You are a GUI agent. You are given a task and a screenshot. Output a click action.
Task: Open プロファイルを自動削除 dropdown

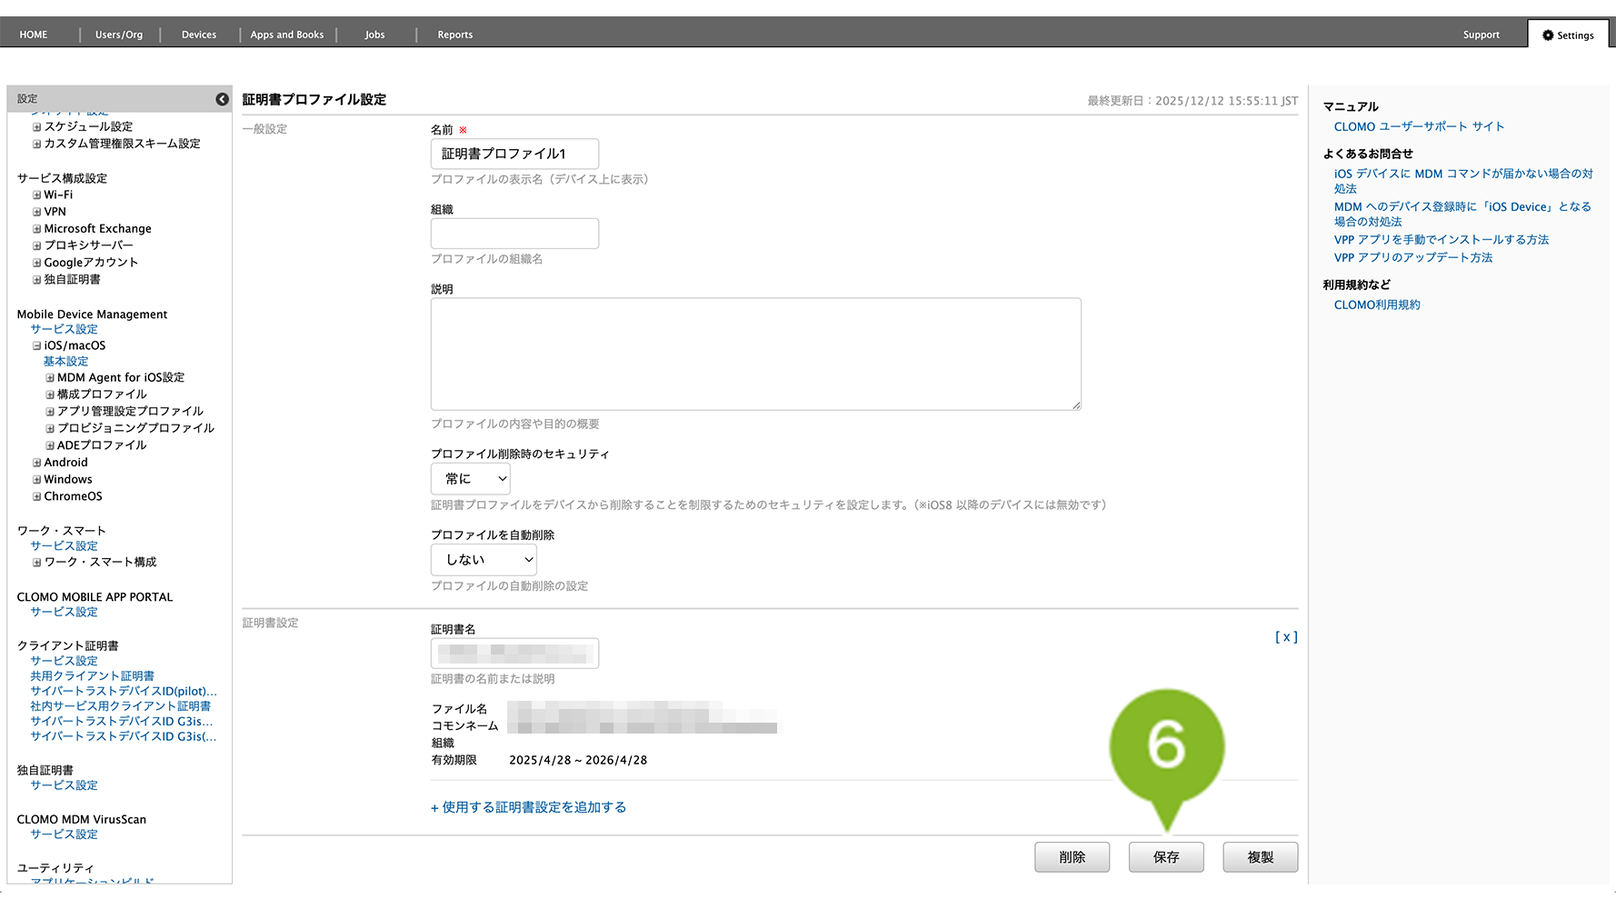click(x=483, y=560)
